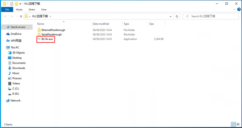Viewport: 242px width, 128px height.
Task: Refresh the current folder view
Action: [x=177, y=16]
